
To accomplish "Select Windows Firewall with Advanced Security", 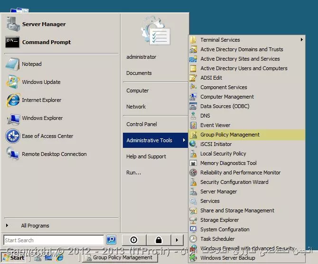I will tap(247, 248).
